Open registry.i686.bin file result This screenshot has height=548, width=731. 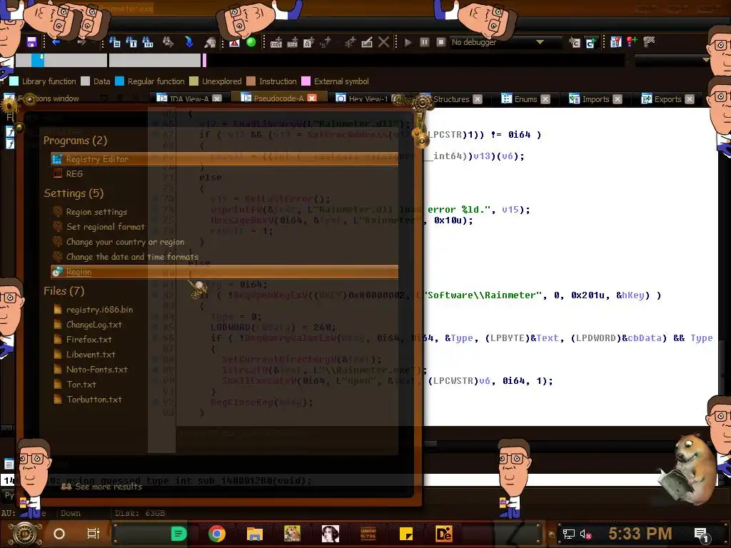tap(224, 310)
